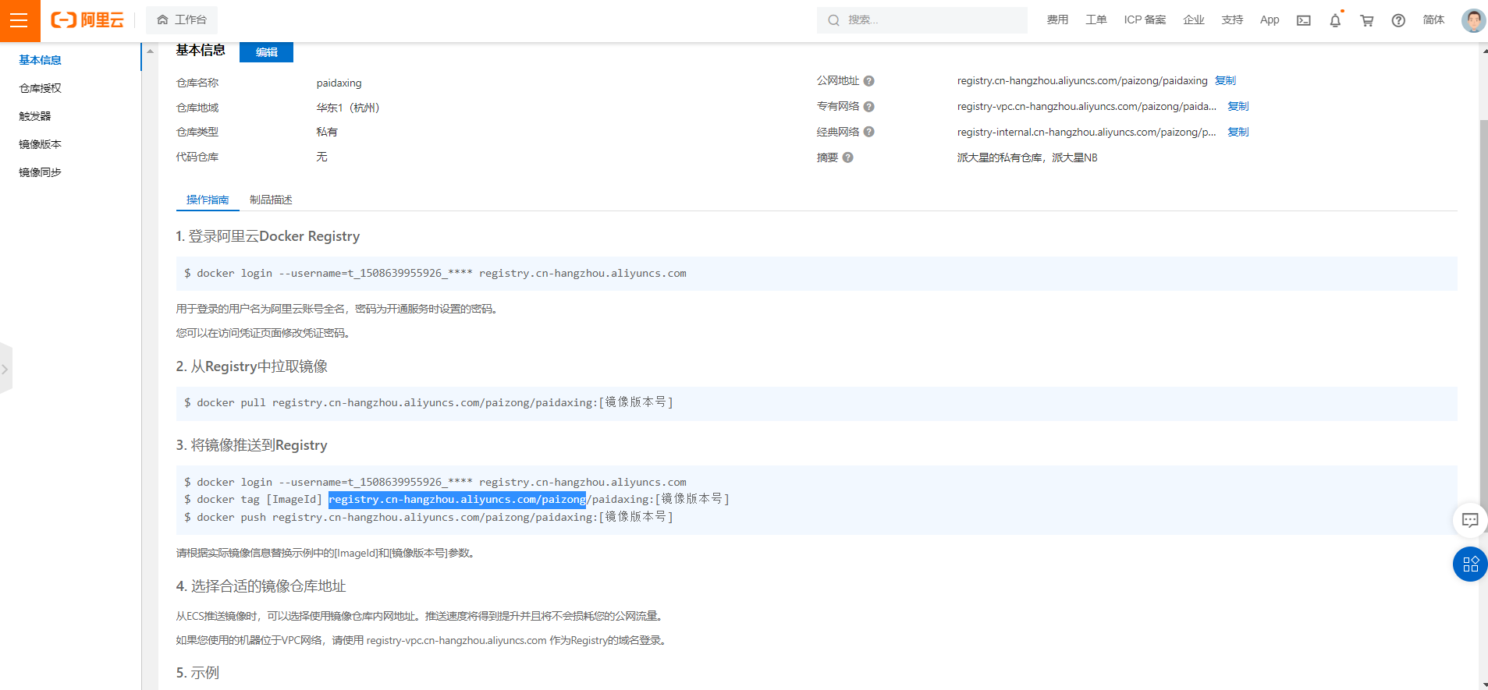Open the user avatar account menu
The image size is (1488, 690).
click(x=1473, y=20)
